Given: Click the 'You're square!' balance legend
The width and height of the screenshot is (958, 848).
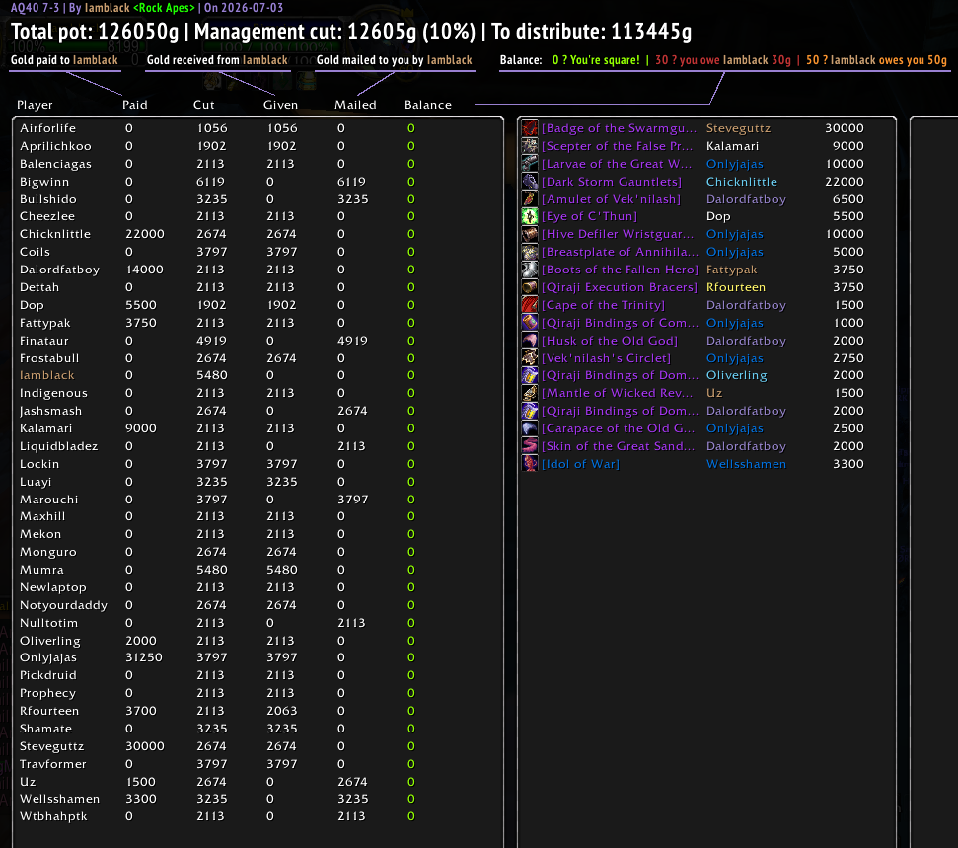Looking at the screenshot, I should [596, 60].
